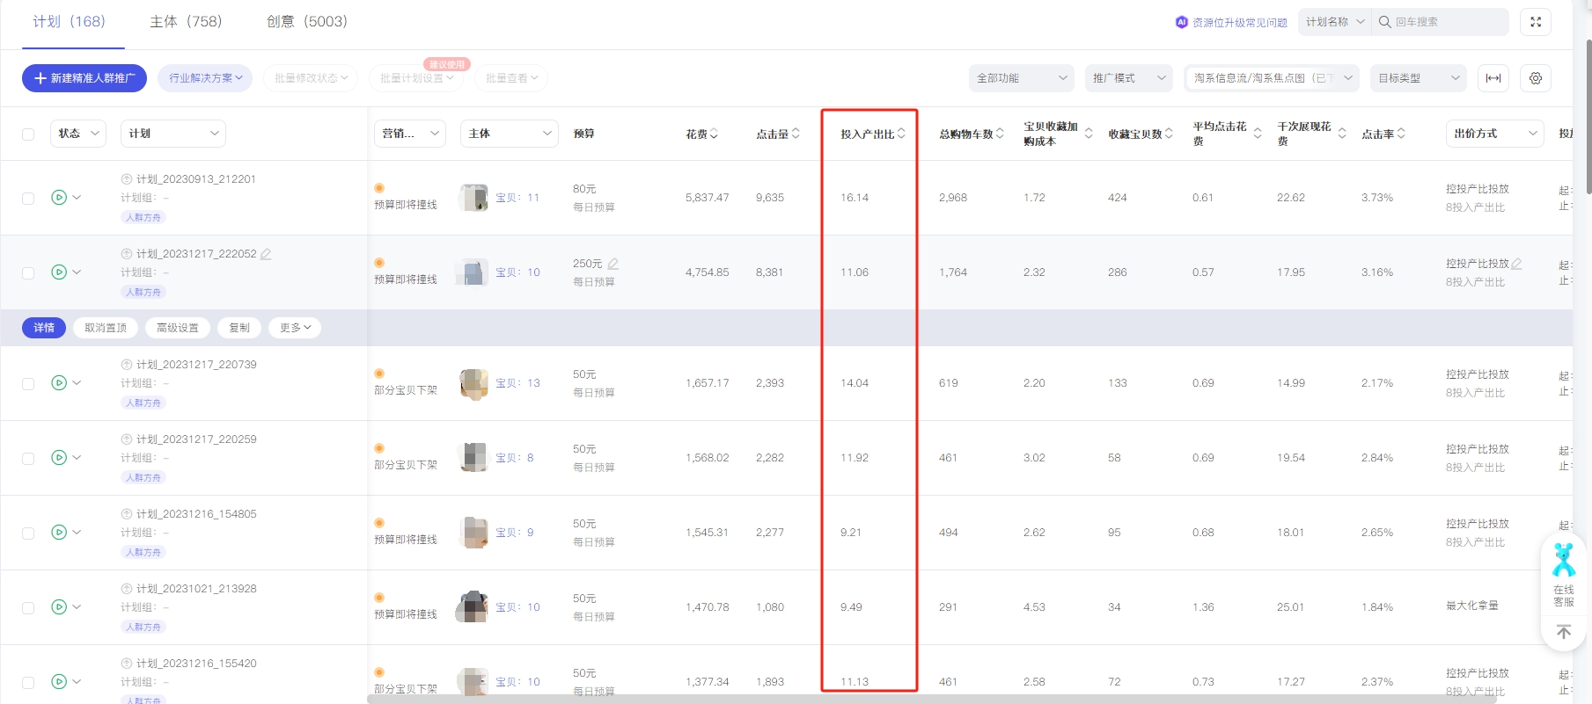Sort by 千次展现花费 column arrows

(1342, 134)
